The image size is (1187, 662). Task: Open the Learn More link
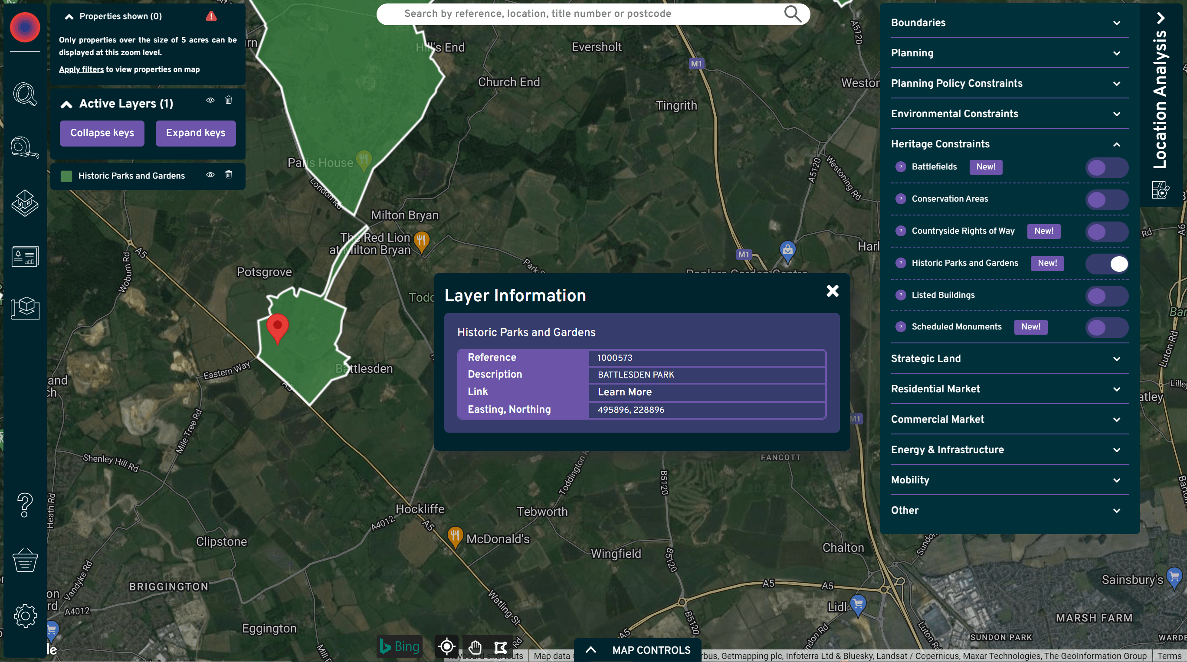pos(624,392)
